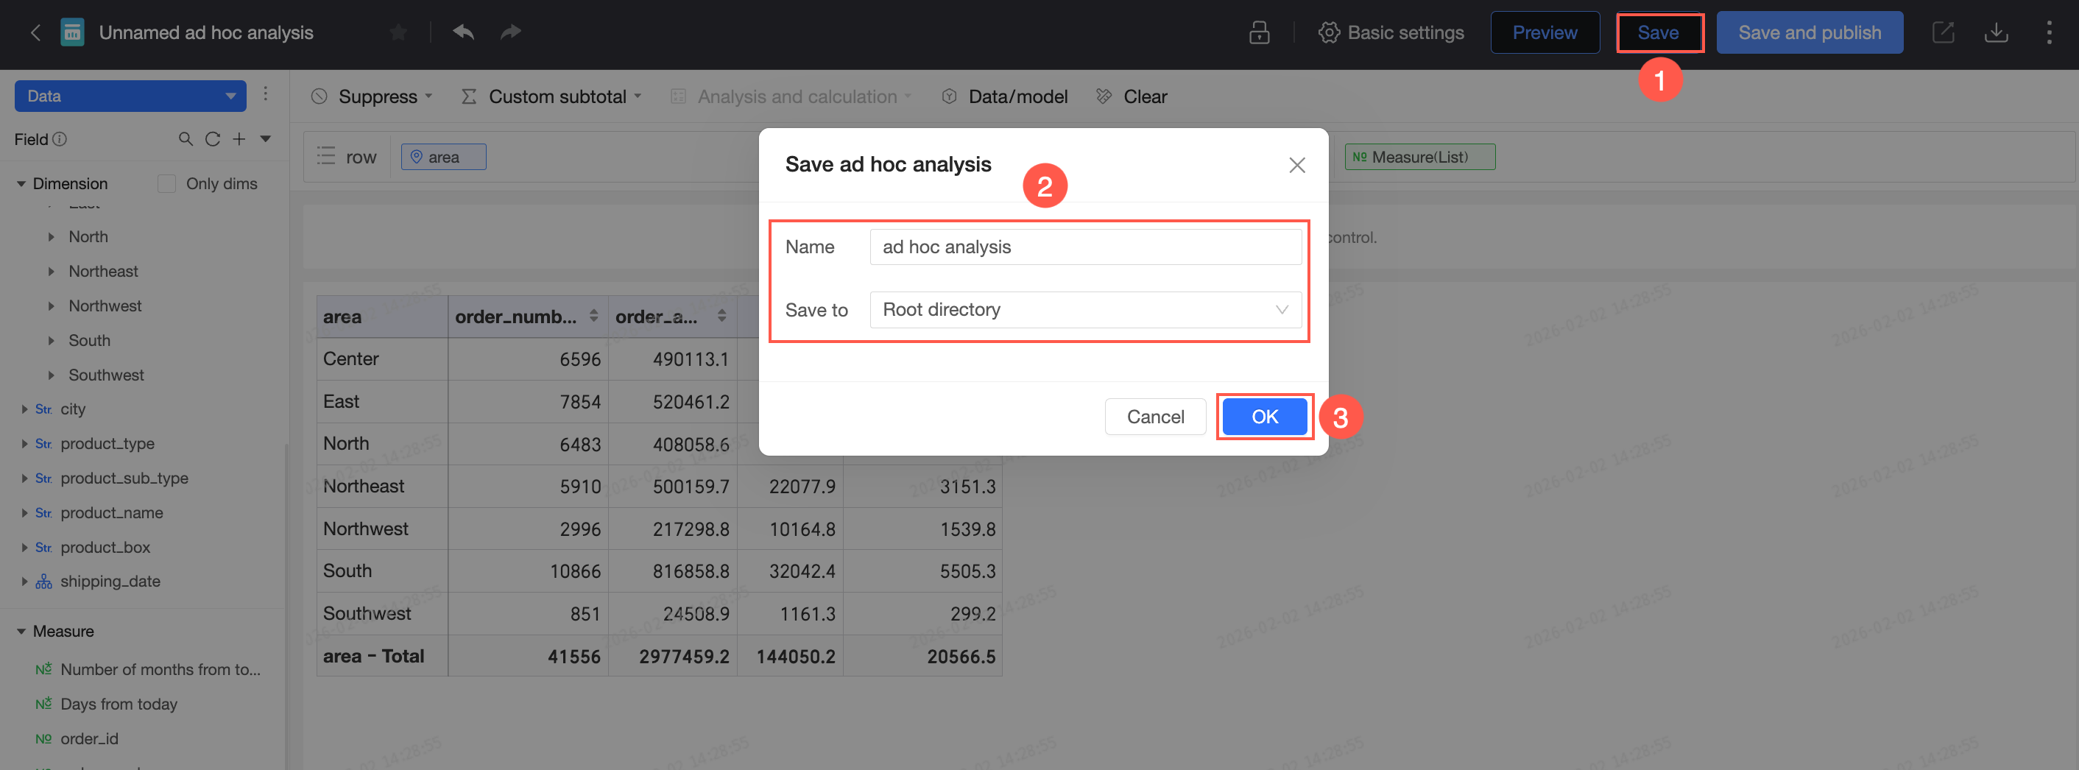The image size is (2079, 770).
Task: Open the Suppress menu
Action: [x=373, y=96]
